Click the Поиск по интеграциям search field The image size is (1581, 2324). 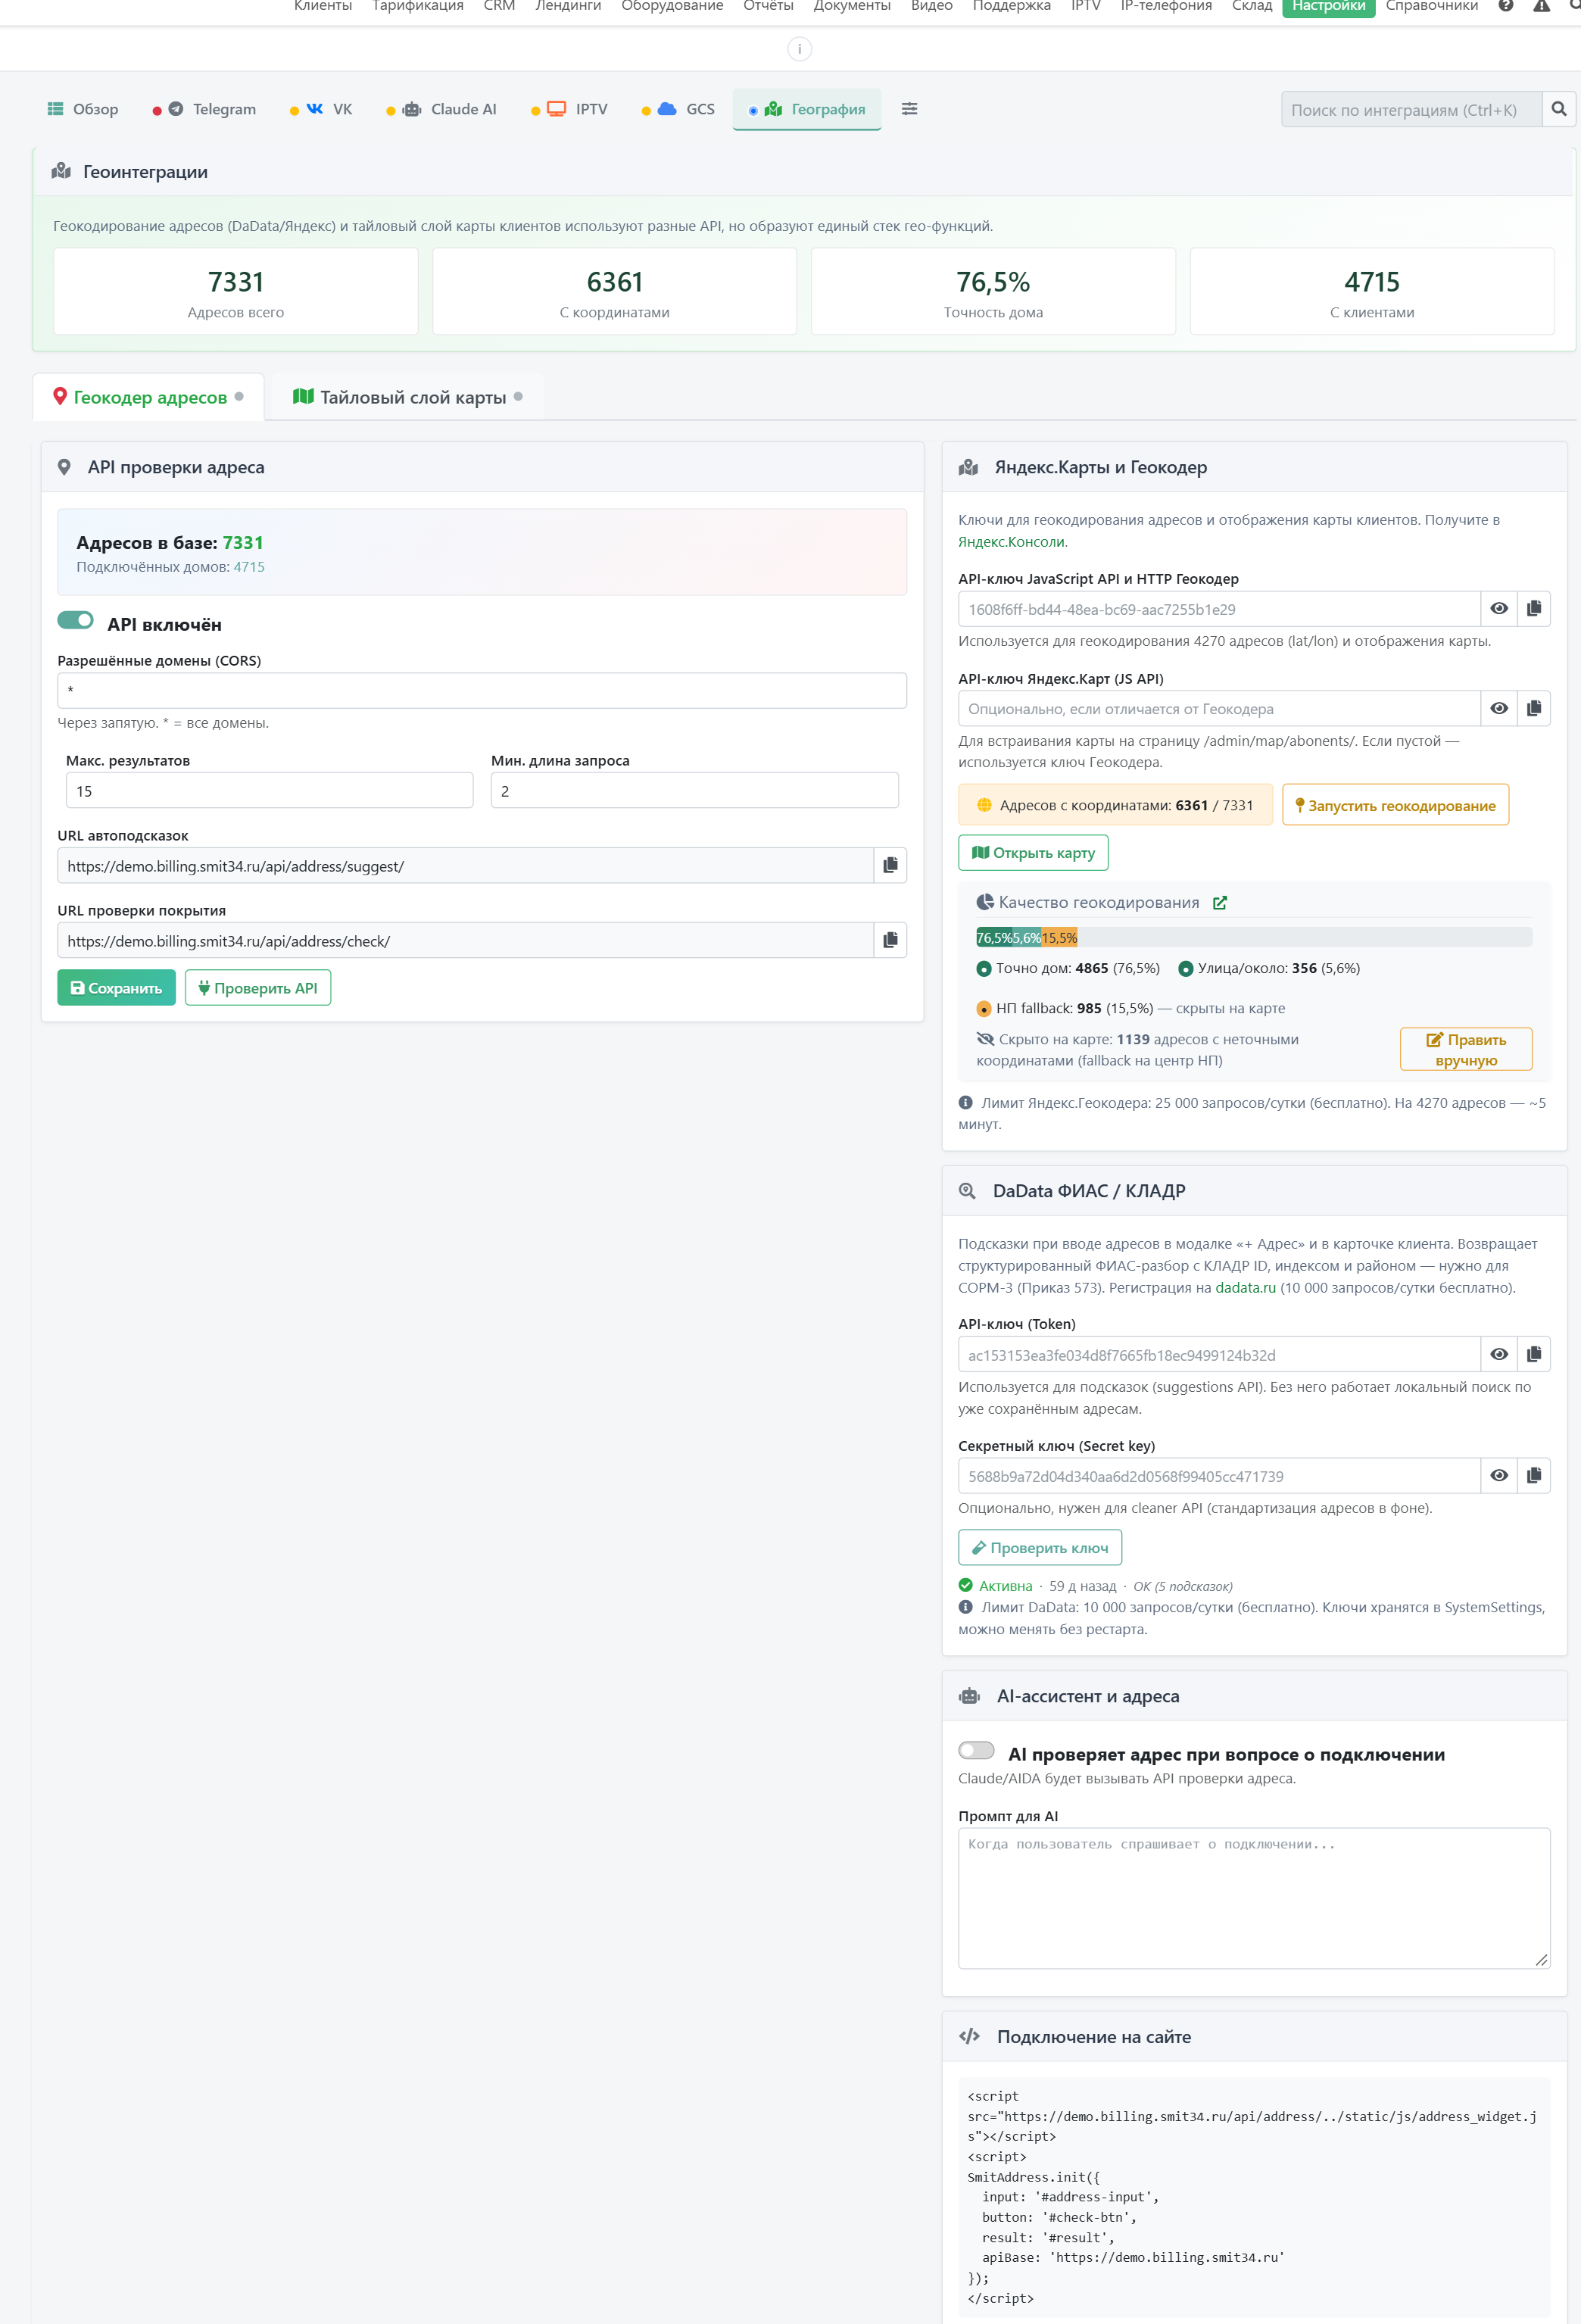[1411, 109]
